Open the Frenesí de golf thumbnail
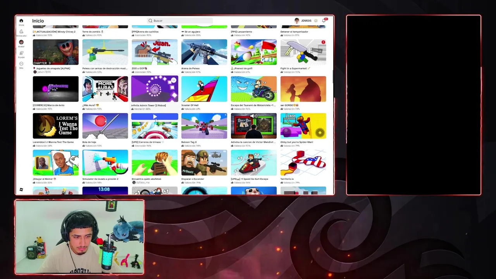496x279 pixels. pos(254,52)
